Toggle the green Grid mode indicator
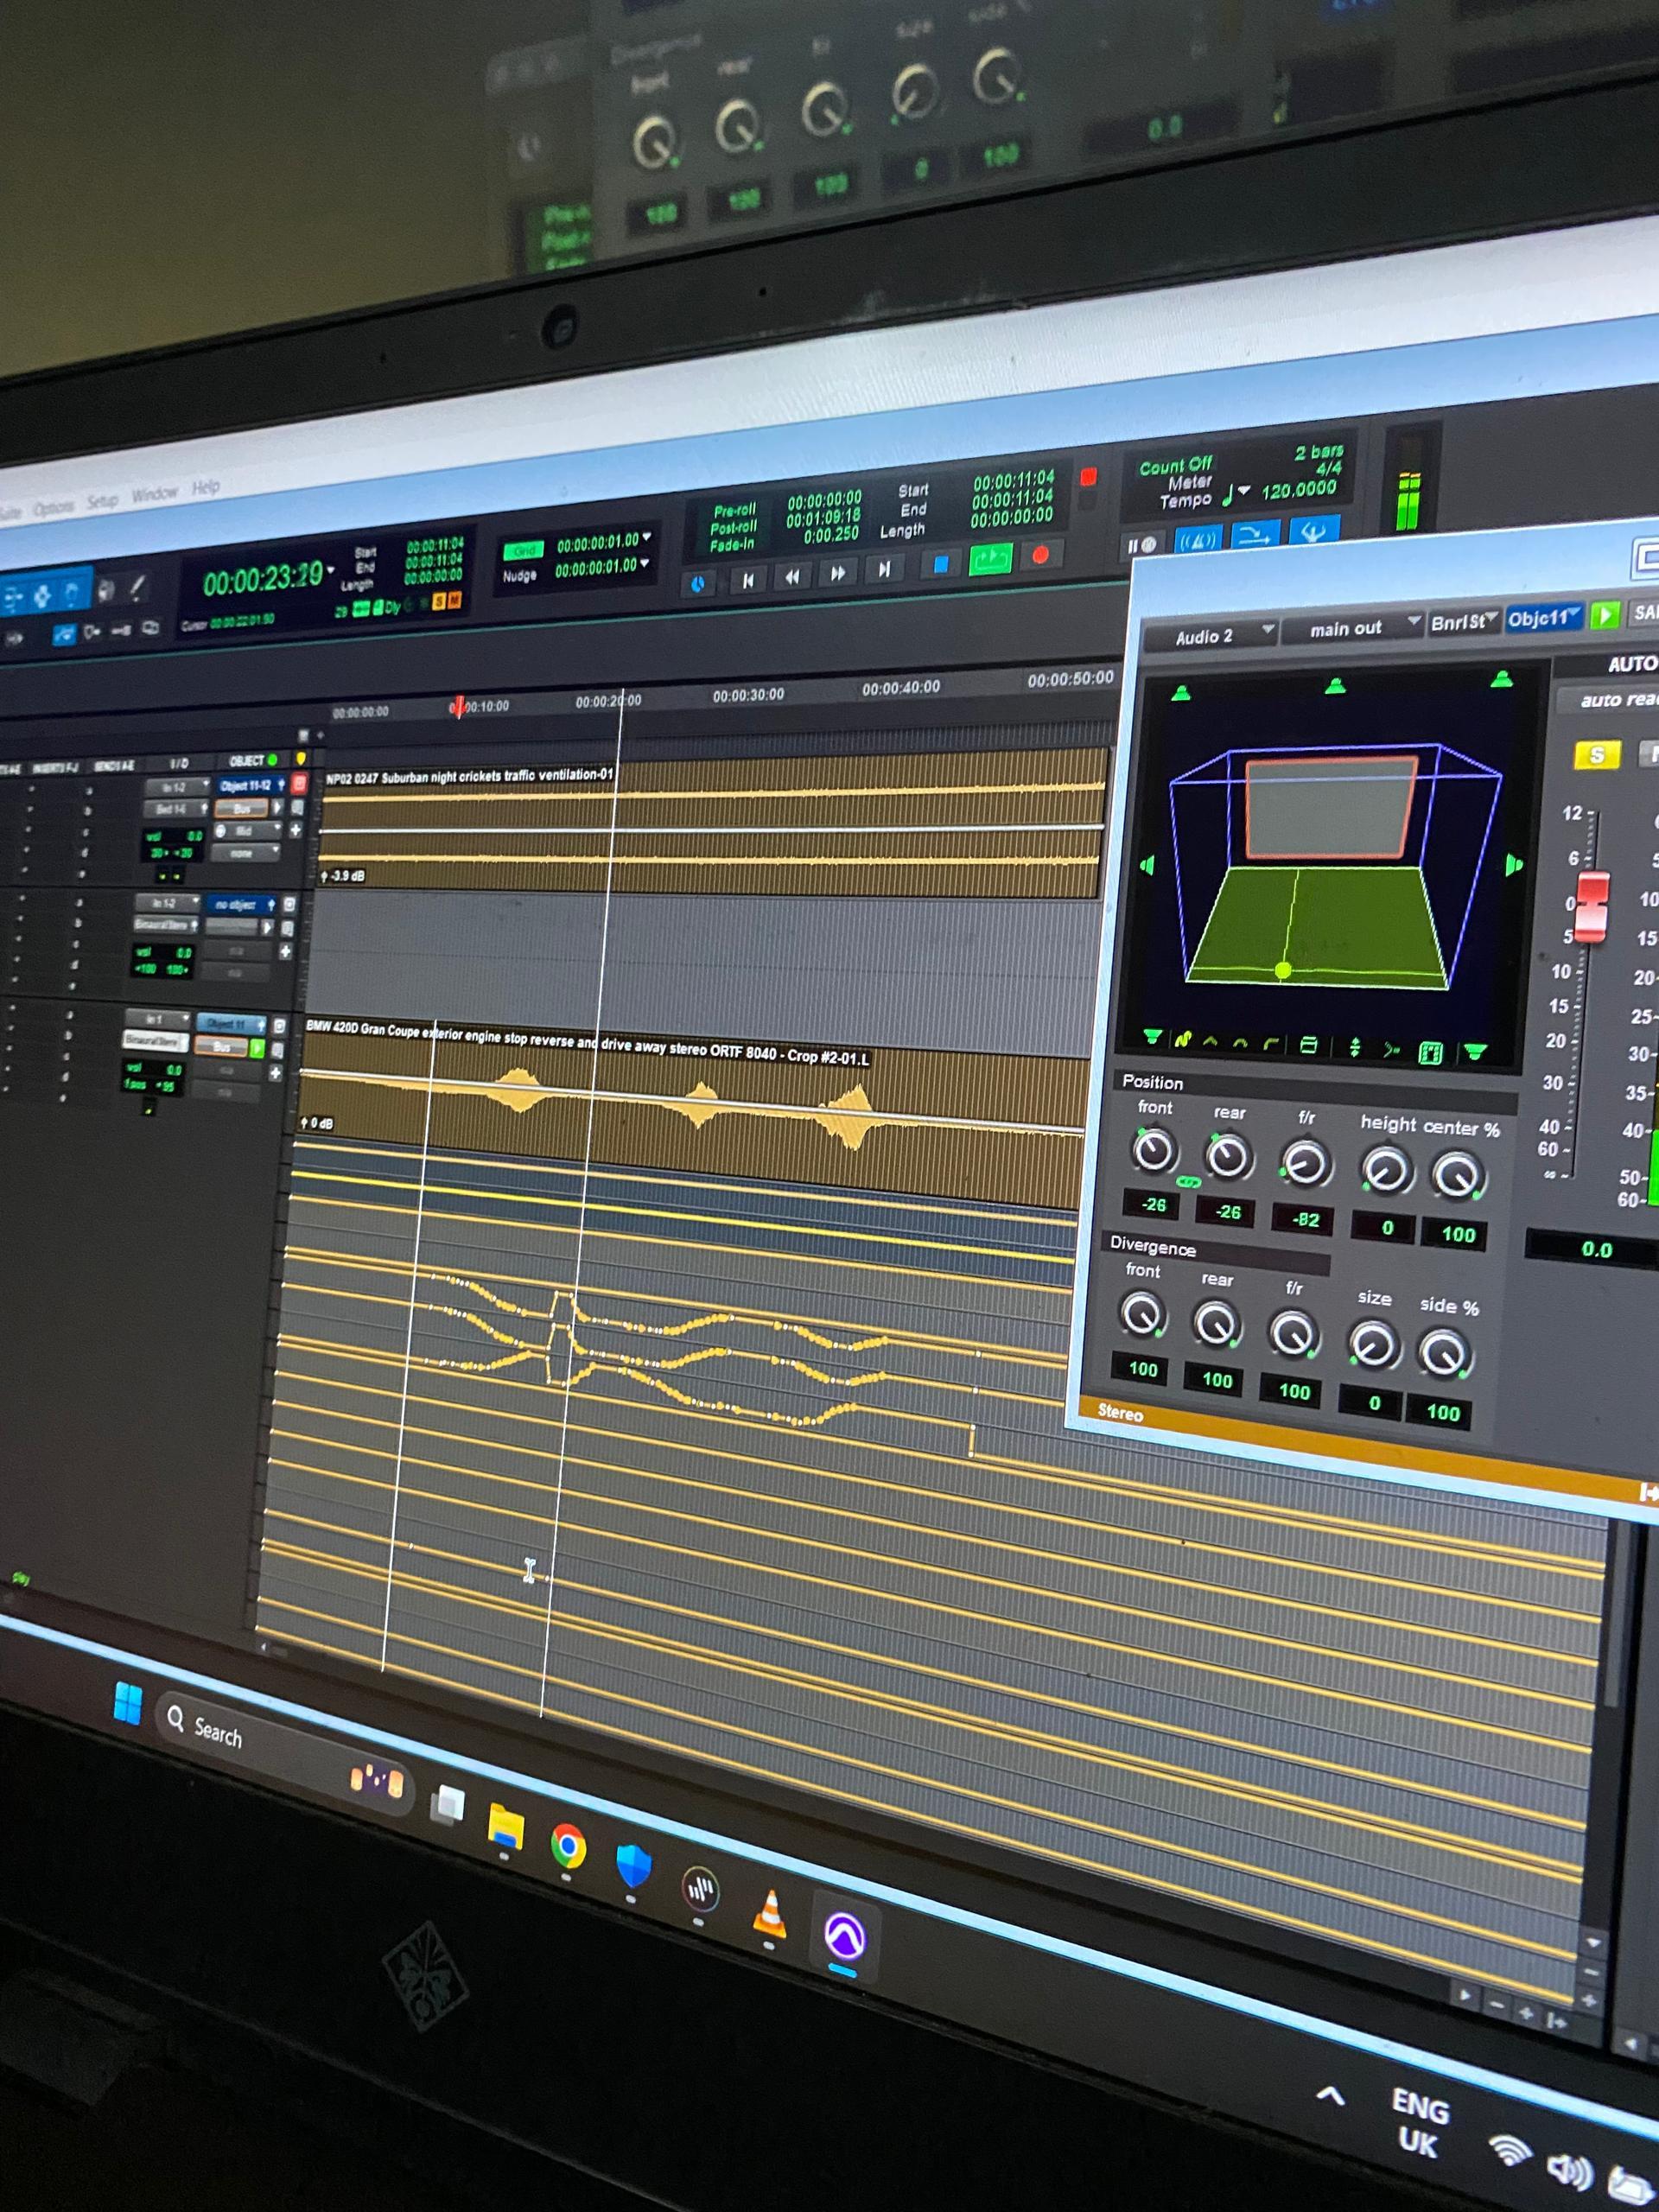Screen dimensions: 1659x2212 (x=523, y=551)
